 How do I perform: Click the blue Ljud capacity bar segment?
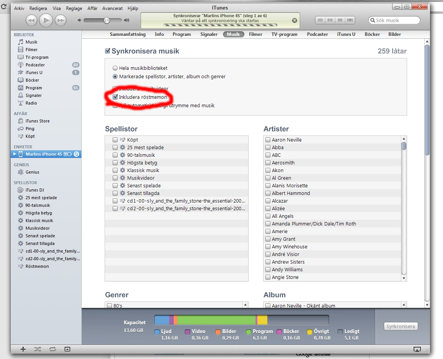(x=162, y=320)
